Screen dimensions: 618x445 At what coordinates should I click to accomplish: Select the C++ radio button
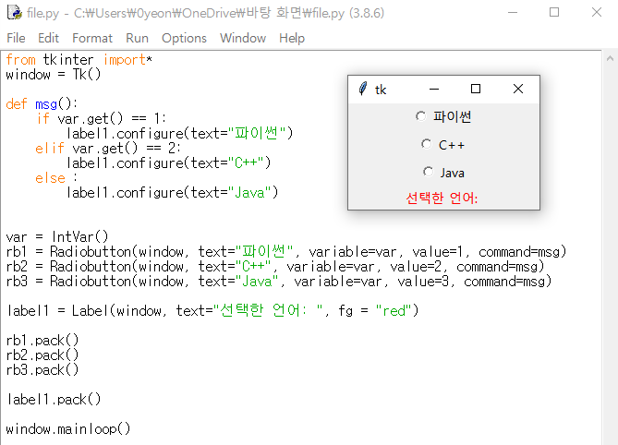tap(426, 144)
